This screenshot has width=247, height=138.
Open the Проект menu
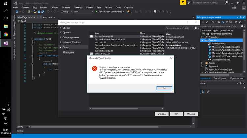coord(43,7)
